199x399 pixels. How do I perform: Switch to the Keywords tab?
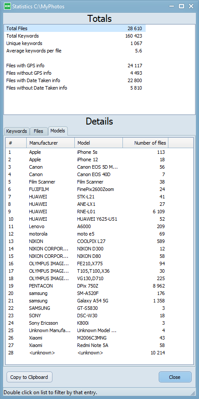click(x=17, y=131)
